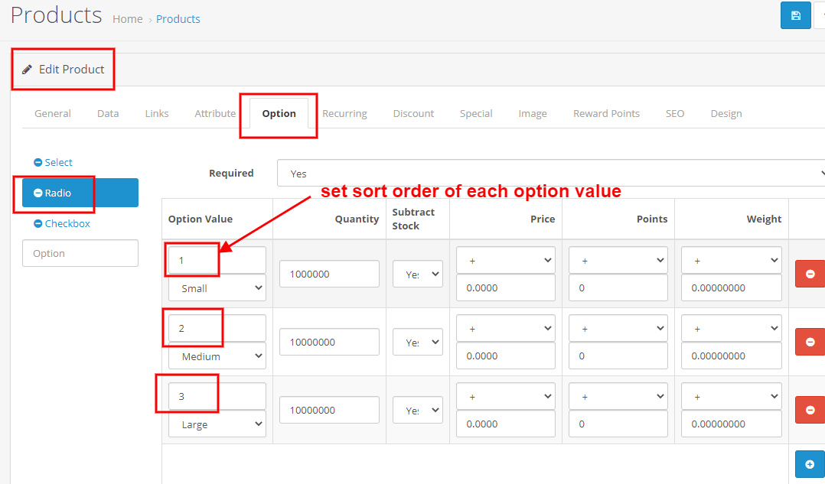Remove the Medium option value row
The height and width of the screenshot is (484, 825).
point(809,341)
